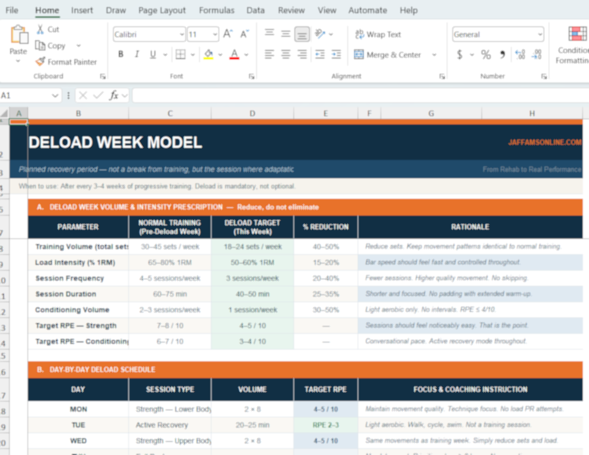589x455 pixels.
Task: Toggle Wrap Text on selected cells
Action: [378, 34]
